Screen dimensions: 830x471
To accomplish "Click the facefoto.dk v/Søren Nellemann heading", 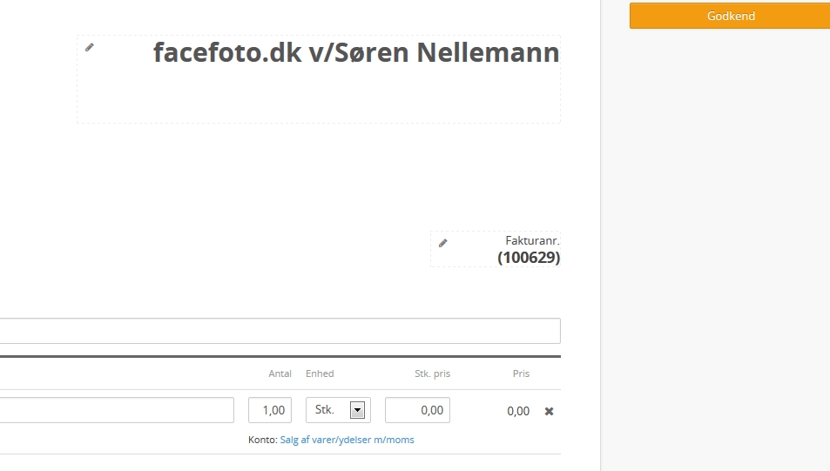I will coord(356,53).
